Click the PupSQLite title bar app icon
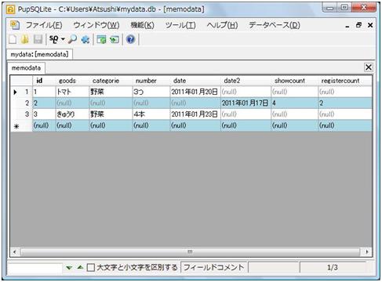The height and width of the screenshot is (282, 382). pos(11,9)
